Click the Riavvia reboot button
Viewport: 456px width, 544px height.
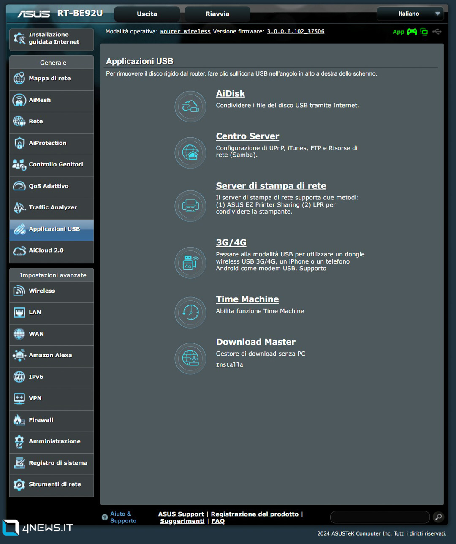coord(217,14)
